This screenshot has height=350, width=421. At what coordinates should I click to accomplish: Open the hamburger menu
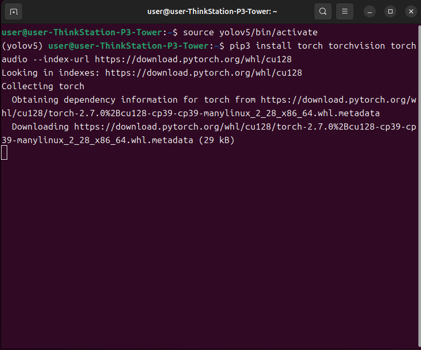345,11
